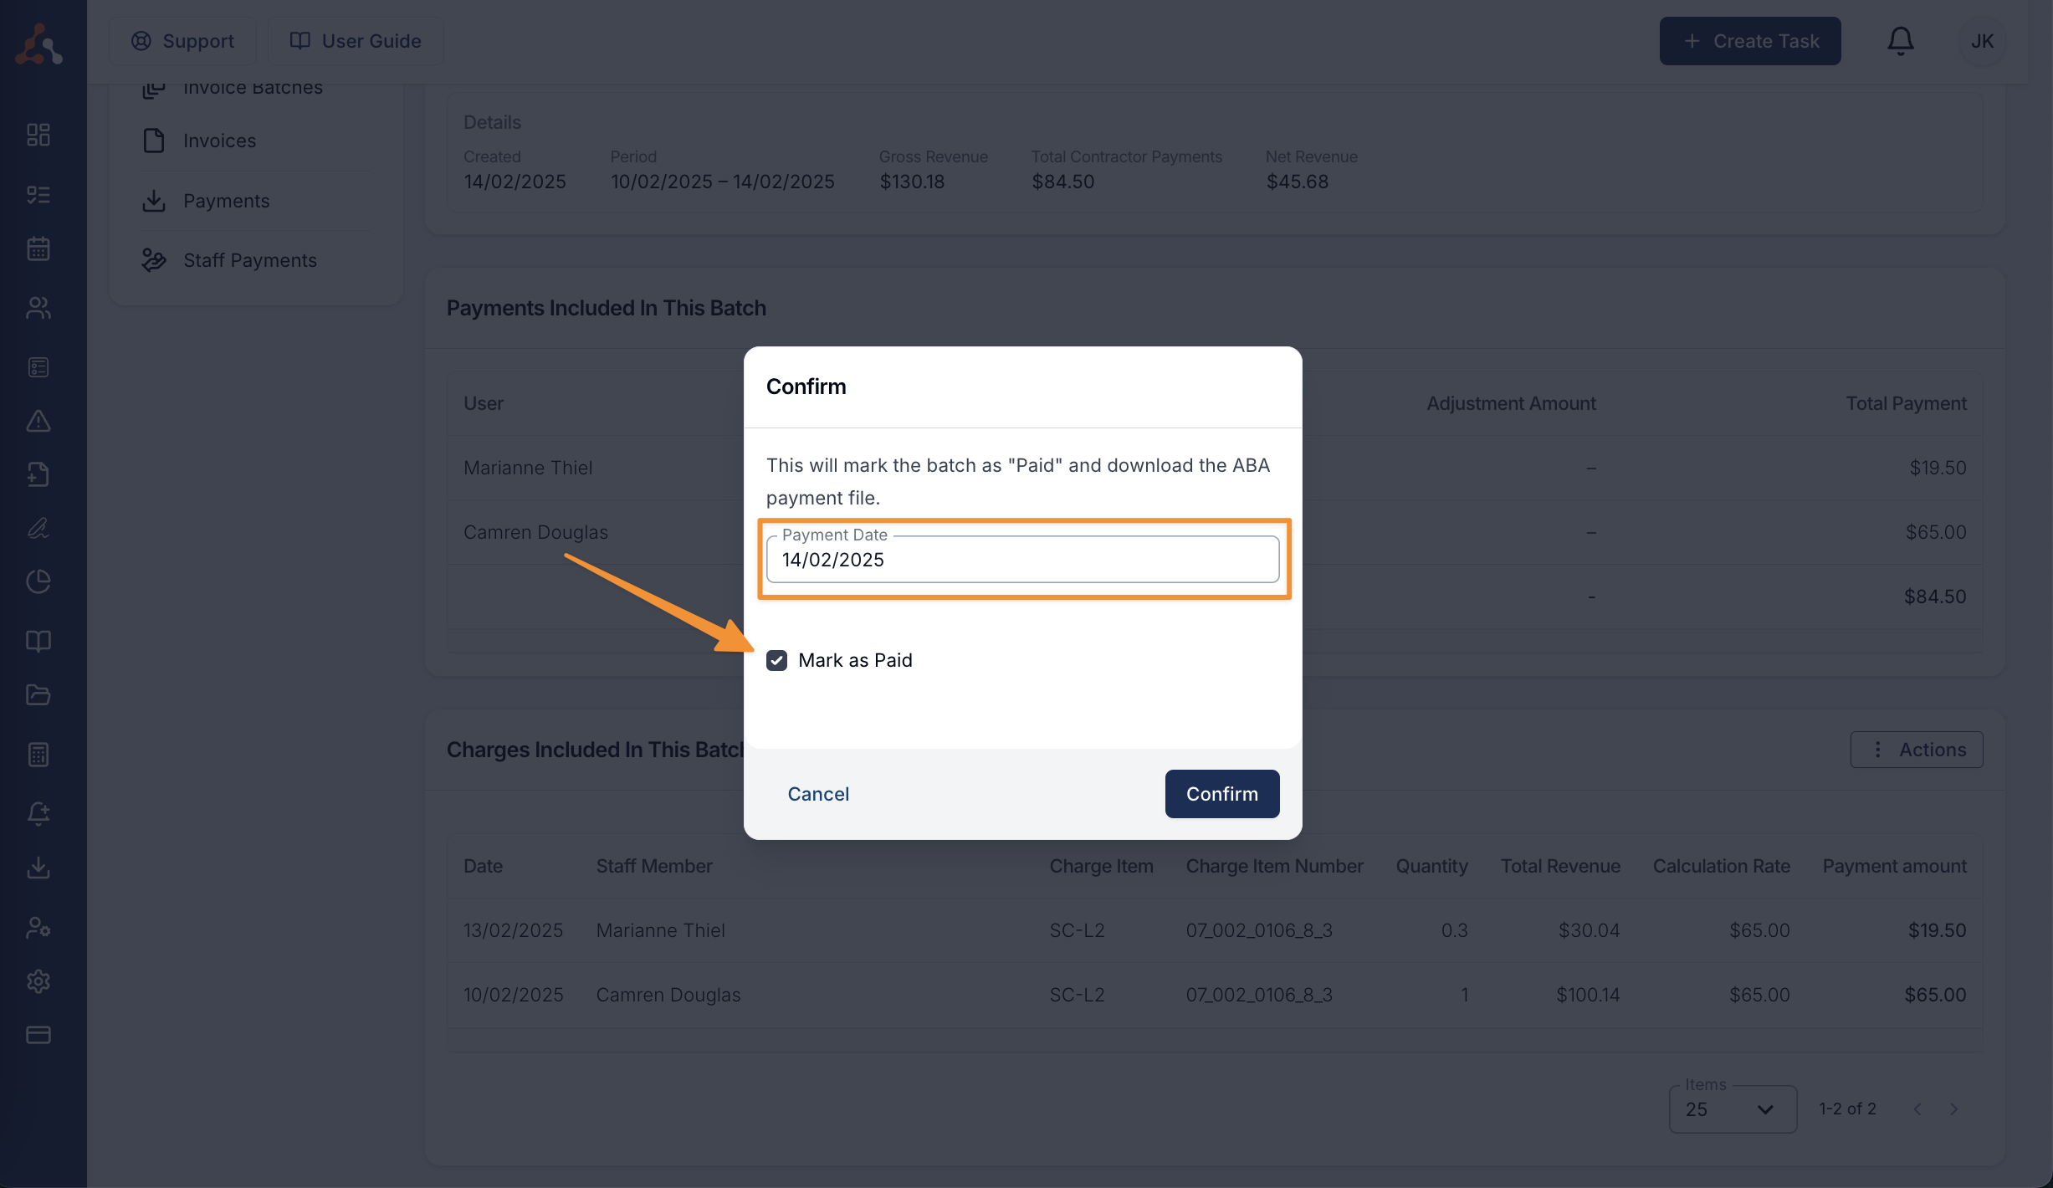
Task: Confirm marking the batch as paid
Action: click(1221, 794)
